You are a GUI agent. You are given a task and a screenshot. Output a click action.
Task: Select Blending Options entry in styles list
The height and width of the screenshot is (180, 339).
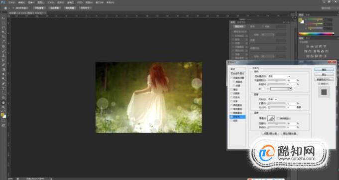pos(237,73)
